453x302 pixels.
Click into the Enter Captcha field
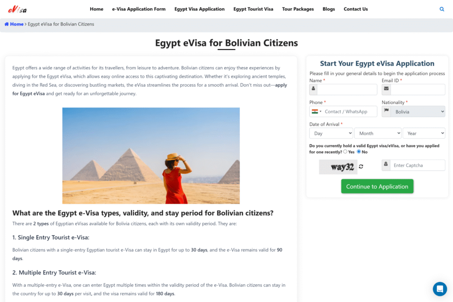click(418, 165)
